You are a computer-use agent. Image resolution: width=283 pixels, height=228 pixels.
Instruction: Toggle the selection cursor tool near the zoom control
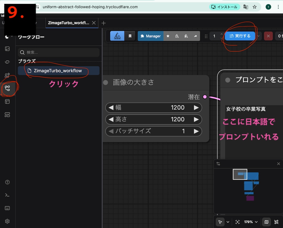(x=220, y=222)
